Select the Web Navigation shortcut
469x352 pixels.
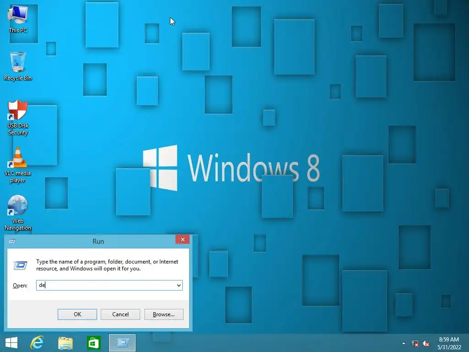pyautogui.click(x=18, y=213)
